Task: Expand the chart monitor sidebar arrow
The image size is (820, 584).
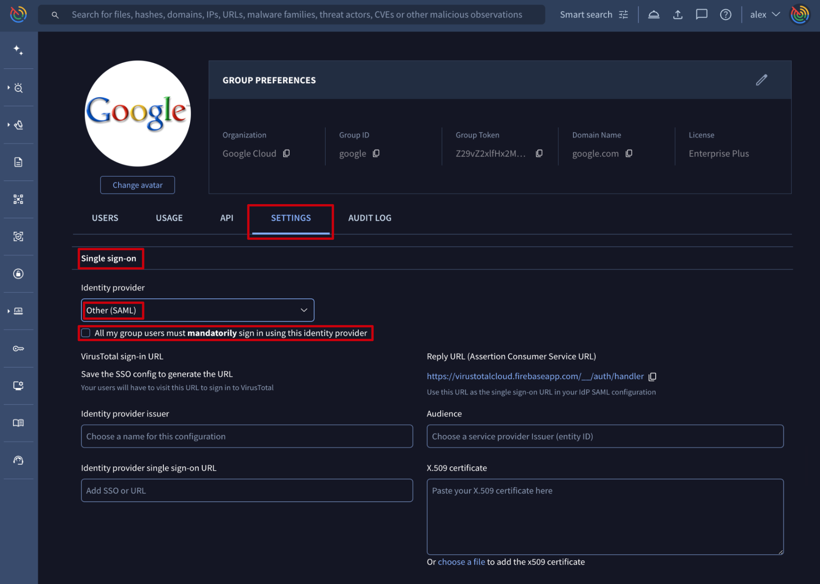Action: (9, 311)
